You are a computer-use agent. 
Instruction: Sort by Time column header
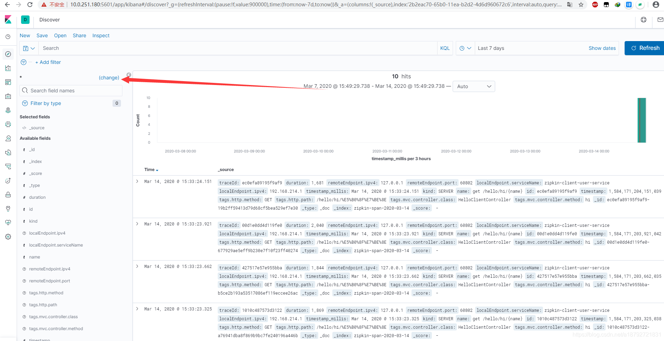coord(151,170)
